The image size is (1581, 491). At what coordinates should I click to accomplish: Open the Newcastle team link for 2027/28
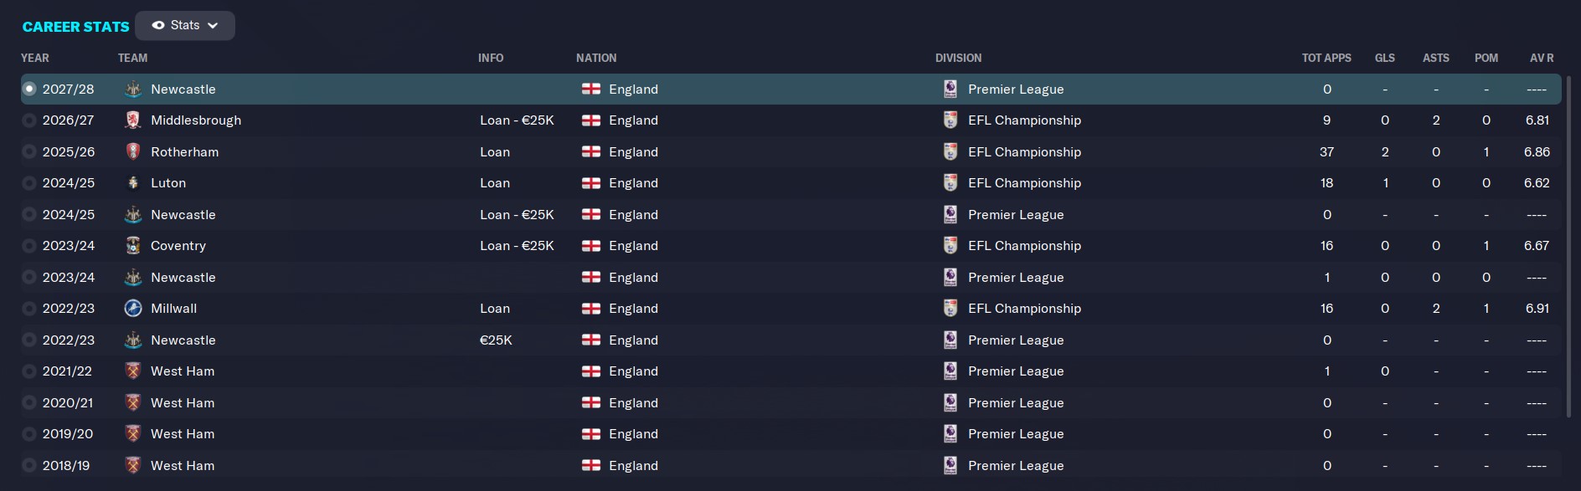pos(183,90)
